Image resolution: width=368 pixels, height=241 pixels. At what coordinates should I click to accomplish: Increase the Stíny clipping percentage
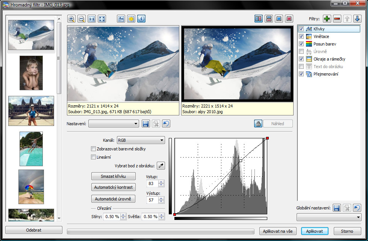pyautogui.click(x=123, y=215)
